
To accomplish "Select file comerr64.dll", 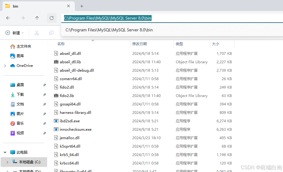I will tap(71, 79).
